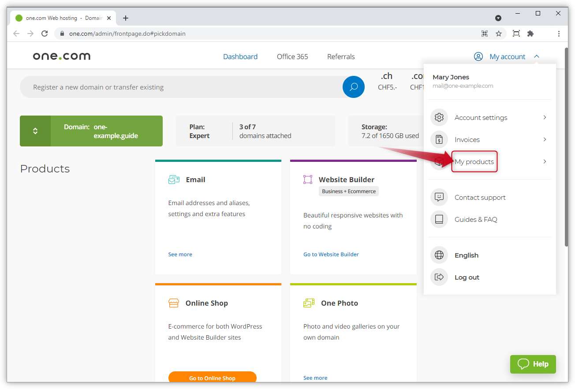Image resolution: width=575 pixels, height=389 pixels.
Task: Expand the Domain one-example.guide selector
Action: click(35, 131)
